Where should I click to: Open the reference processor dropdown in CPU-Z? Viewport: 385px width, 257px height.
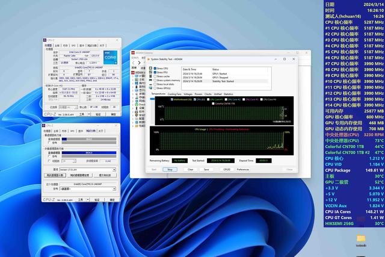tap(88, 189)
